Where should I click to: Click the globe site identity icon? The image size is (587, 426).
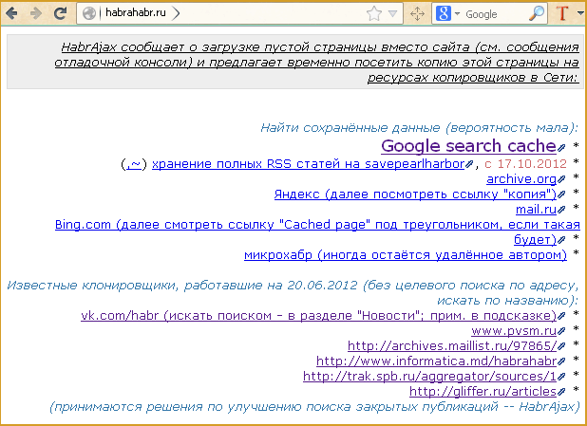pyautogui.click(x=89, y=13)
